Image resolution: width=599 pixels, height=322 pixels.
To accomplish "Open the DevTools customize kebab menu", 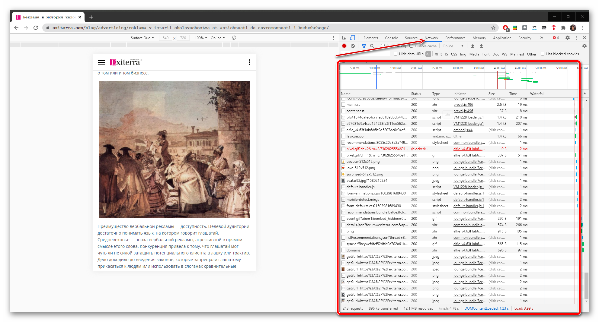I will click(x=576, y=38).
